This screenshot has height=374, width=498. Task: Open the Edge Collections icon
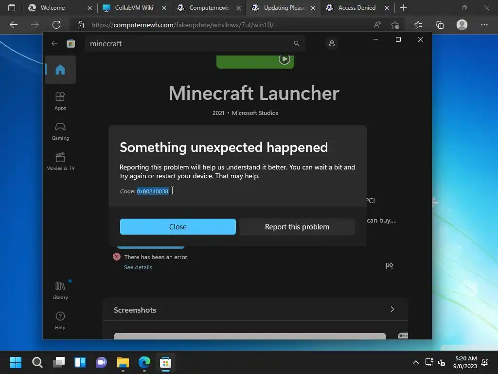click(x=440, y=25)
